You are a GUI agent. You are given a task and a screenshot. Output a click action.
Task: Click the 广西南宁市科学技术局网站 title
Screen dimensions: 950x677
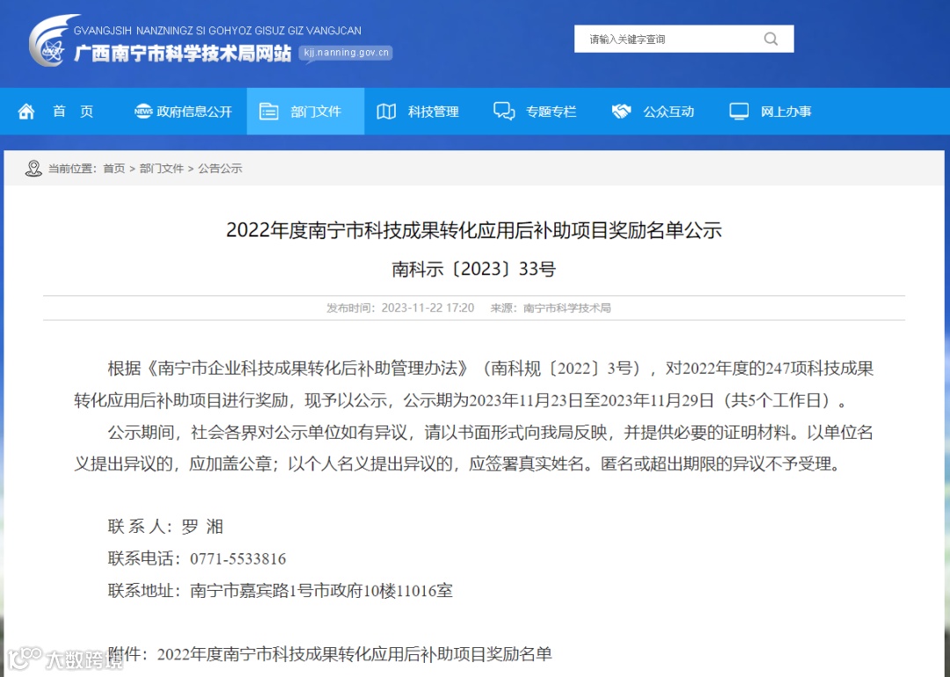coord(182,54)
